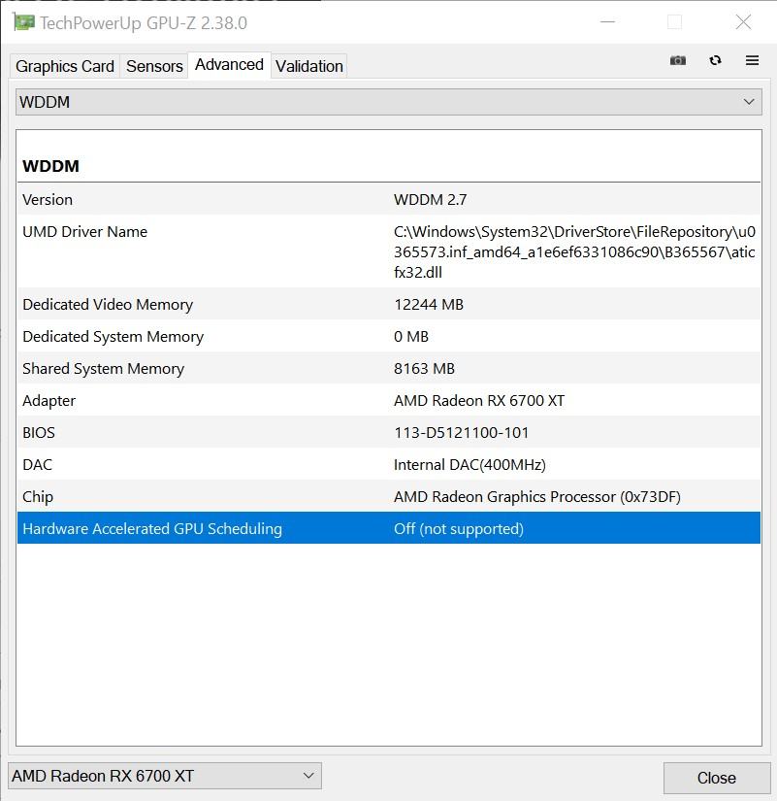Screen dimensions: 777x801
Task: Close the GPU-Z window with X
Action: click(743, 22)
